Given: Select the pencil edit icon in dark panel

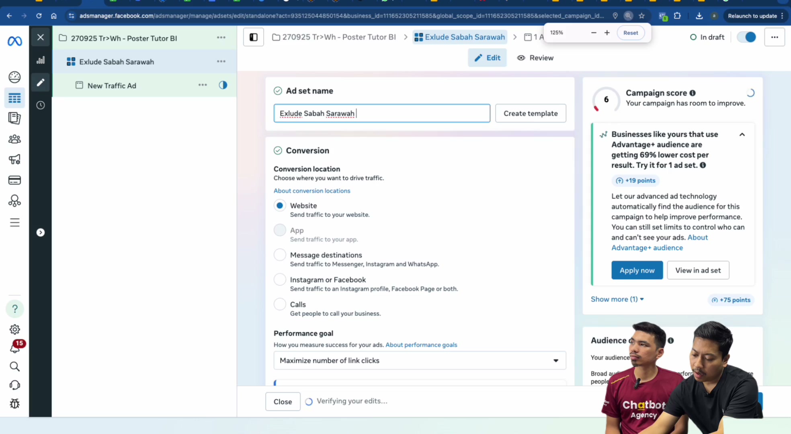Looking at the screenshot, I should (41, 82).
